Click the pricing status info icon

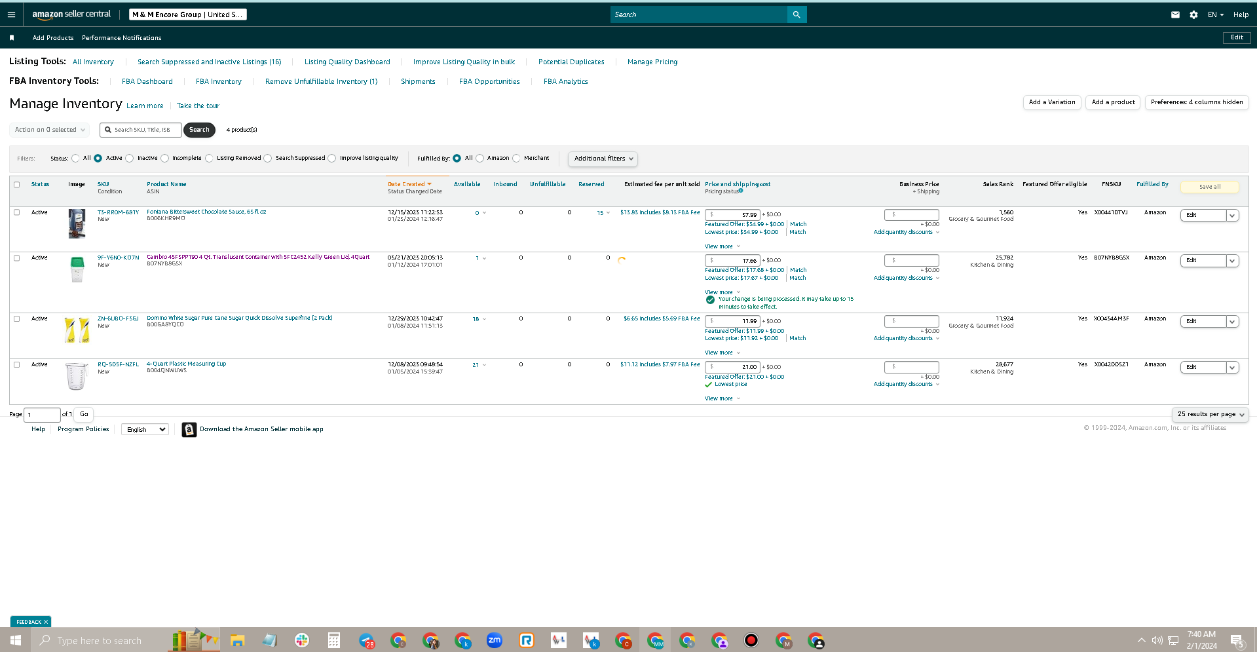point(741,191)
